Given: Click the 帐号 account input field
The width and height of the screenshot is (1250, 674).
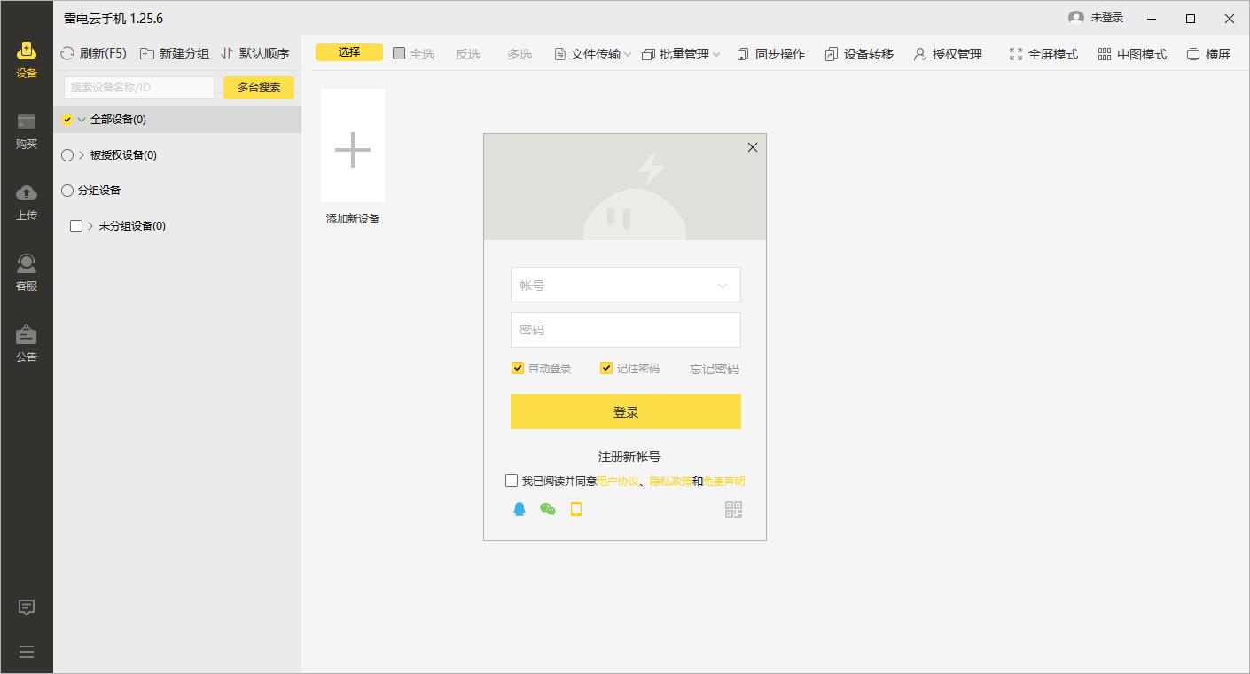Looking at the screenshot, I should tap(626, 285).
